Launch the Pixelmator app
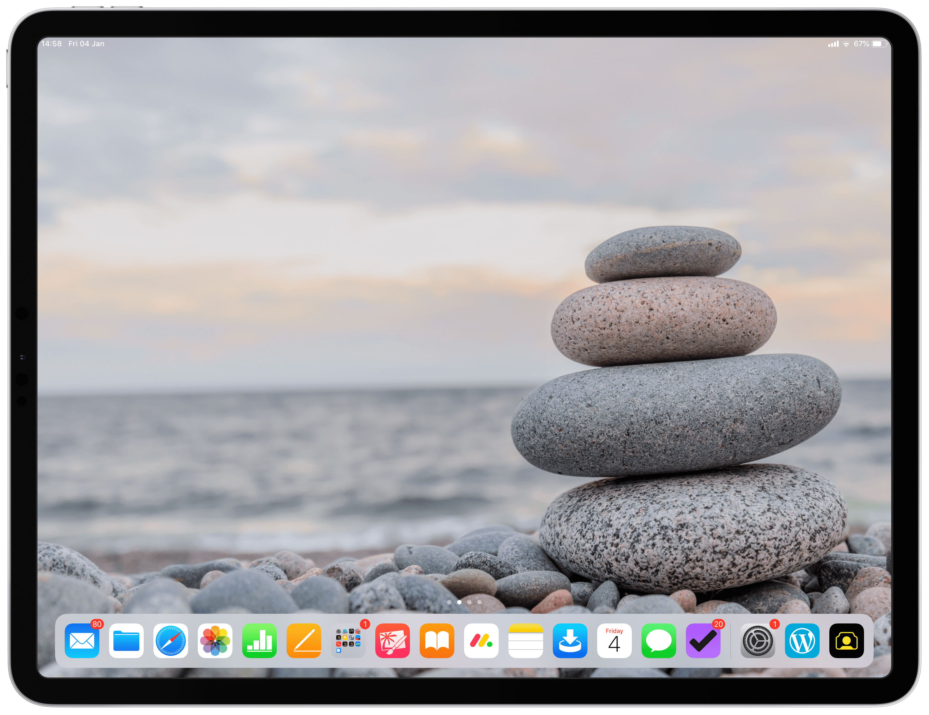This screenshot has height=715, width=929. pos(392,641)
